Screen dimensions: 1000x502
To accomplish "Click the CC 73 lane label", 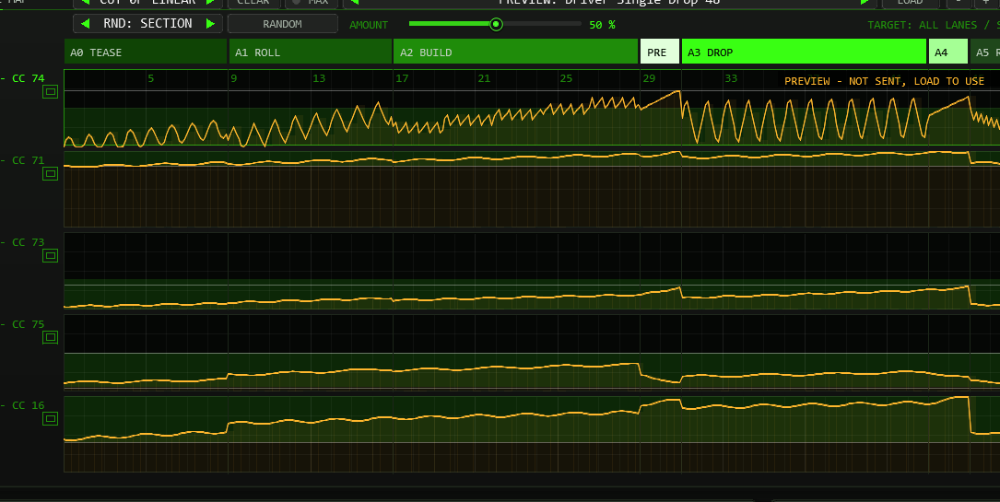I will 28,242.
